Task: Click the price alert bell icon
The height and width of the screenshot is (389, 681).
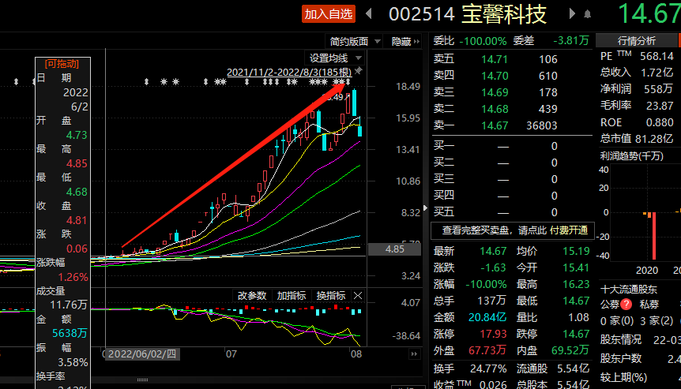Action: pyautogui.click(x=587, y=14)
